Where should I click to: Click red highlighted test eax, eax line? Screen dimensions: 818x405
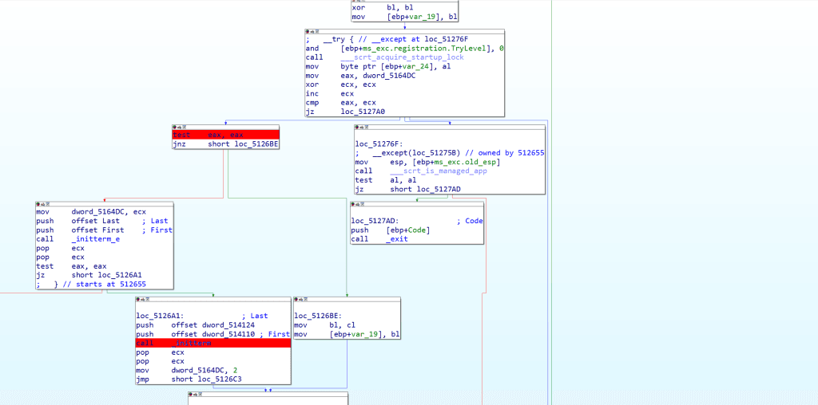[225, 135]
